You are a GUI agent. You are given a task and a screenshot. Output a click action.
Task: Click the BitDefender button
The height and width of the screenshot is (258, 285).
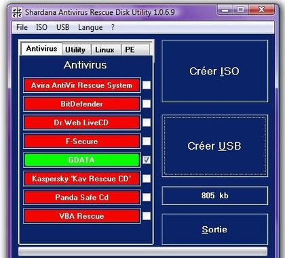(x=81, y=104)
